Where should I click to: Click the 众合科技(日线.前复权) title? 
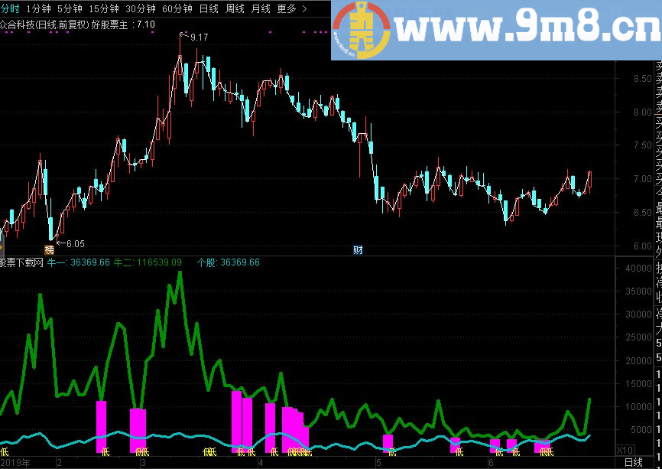pyautogui.click(x=45, y=24)
